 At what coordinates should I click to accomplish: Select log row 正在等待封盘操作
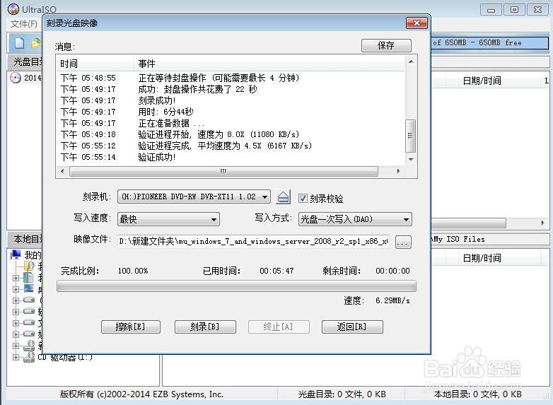tap(231, 78)
